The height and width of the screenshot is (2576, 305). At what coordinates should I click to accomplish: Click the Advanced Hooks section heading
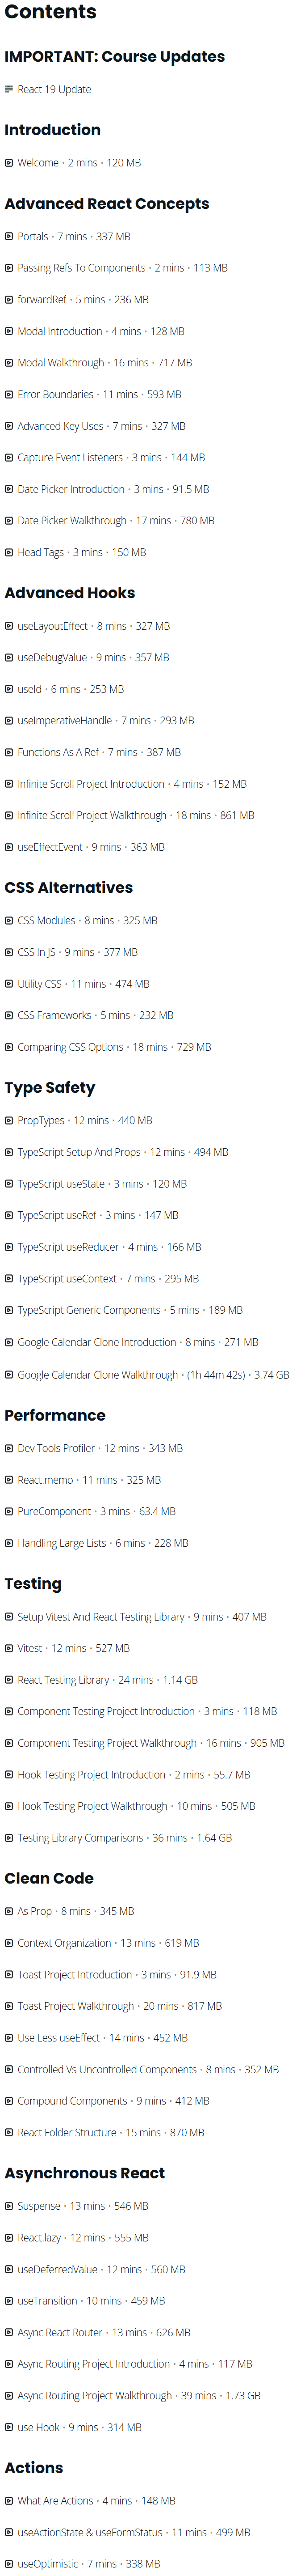click(70, 593)
